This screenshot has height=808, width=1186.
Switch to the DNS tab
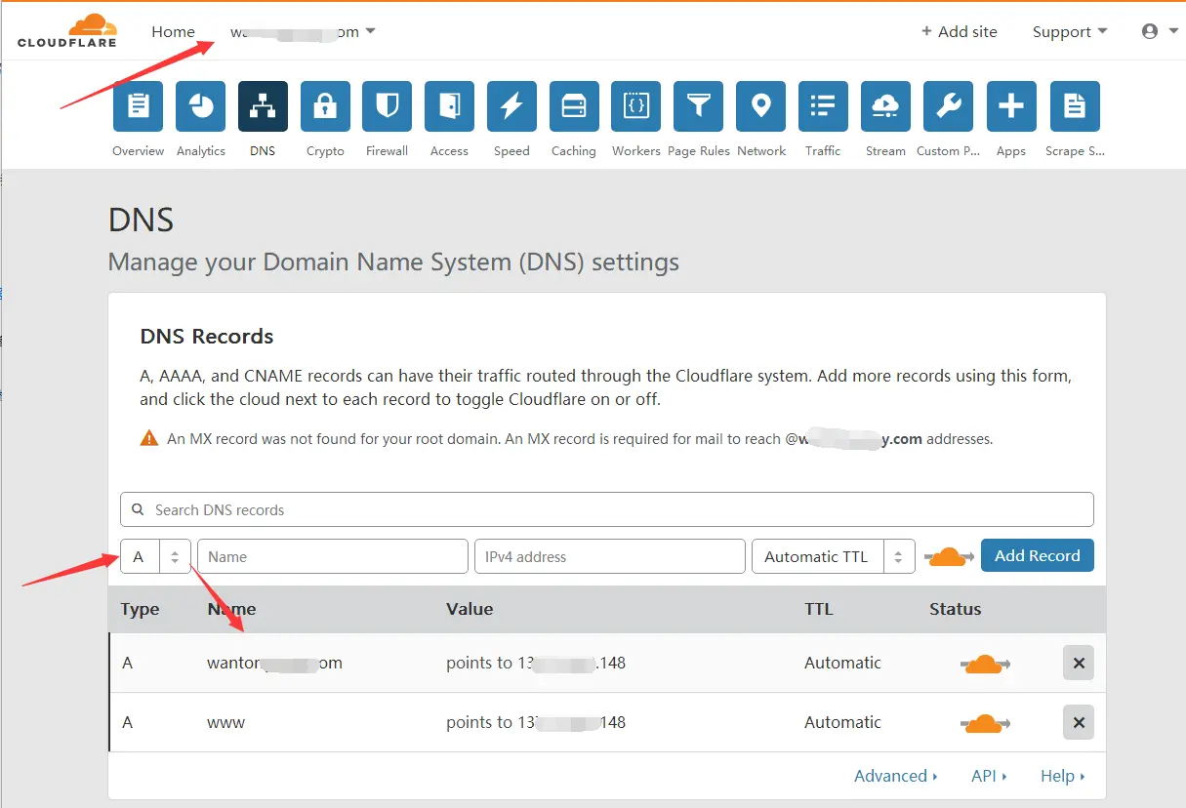tap(262, 106)
